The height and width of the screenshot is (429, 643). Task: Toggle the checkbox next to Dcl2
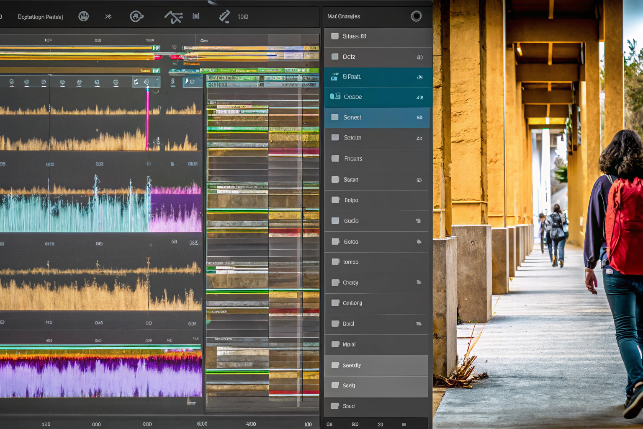[x=335, y=57]
